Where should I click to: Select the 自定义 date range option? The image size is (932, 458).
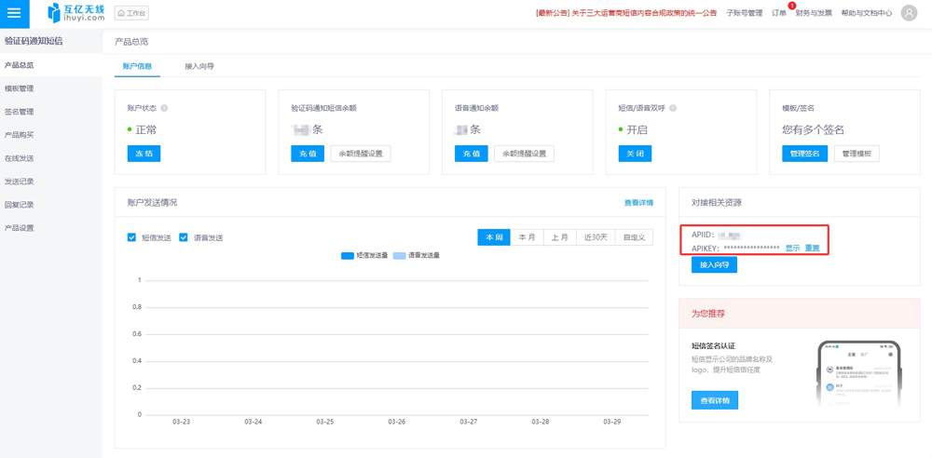coord(634,237)
